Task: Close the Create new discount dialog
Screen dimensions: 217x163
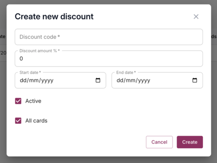Action: [x=196, y=17]
